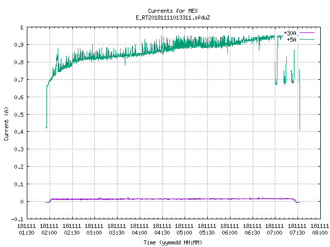The image size is (330, 247).
Task: Click the x-axis tick 181111 02:30
Action: click(x=72, y=230)
